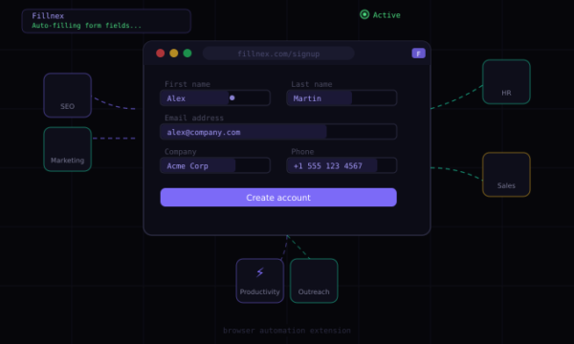This screenshot has height=344, width=574.
Task: Click the 'Phone' label text
Action: pyautogui.click(x=302, y=152)
